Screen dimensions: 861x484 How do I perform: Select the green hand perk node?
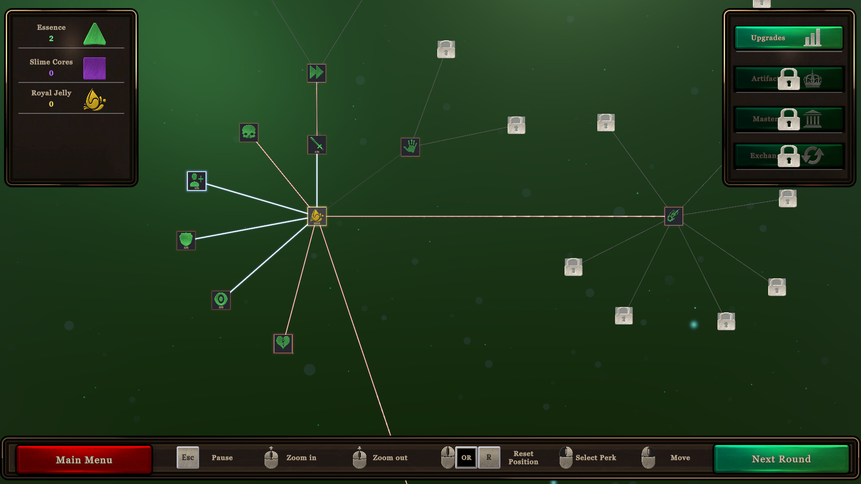coord(410,147)
